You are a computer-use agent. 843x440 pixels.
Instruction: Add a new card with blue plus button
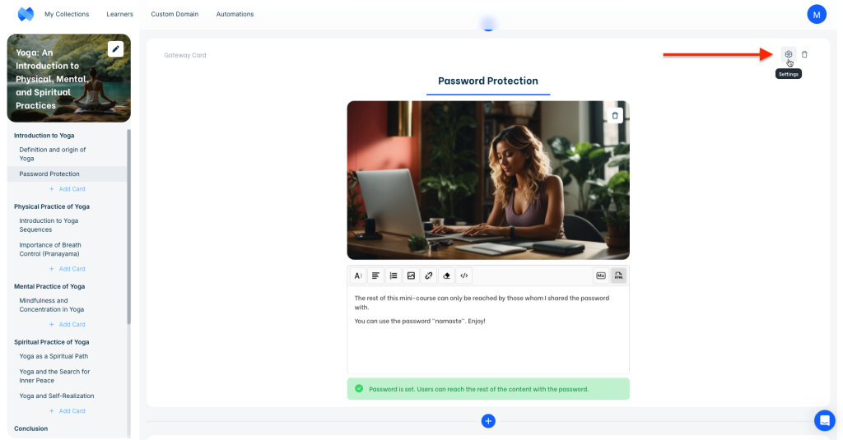point(487,421)
